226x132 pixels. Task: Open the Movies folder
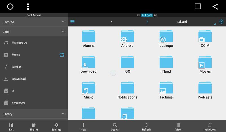[205, 64]
